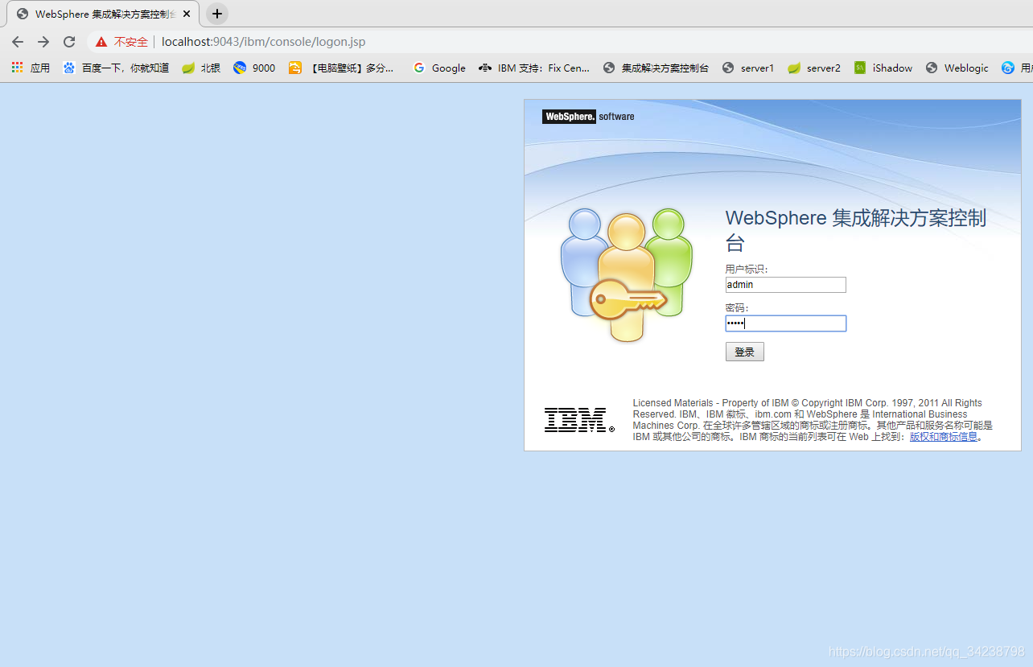Click the IBM 支持 bookmark favicon
Image resolution: width=1033 pixels, height=667 pixels.
click(485, 68)
